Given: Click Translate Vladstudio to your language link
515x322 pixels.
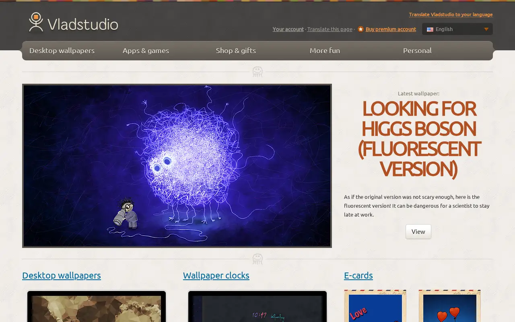Looking at the screenshot, I should click(x=451, y=14).
